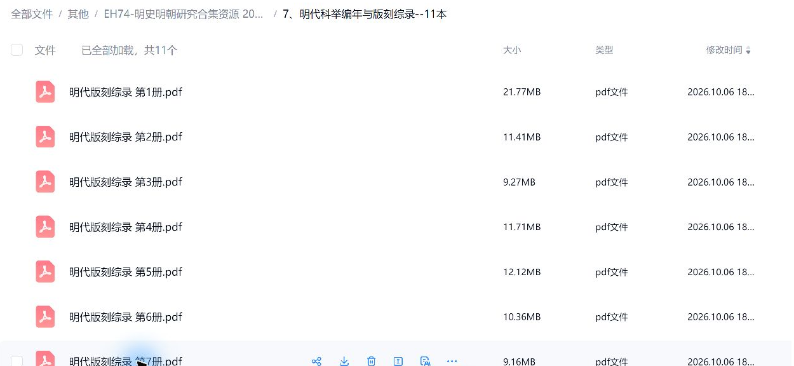Open more options for 第7册.pdf
Screen dimensions: 794x366
click(452, 361)
